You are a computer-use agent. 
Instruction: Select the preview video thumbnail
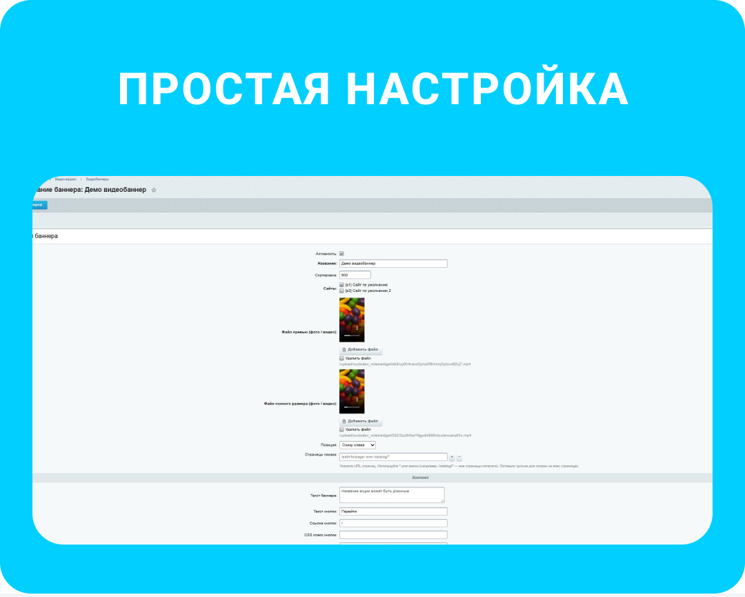352,318
